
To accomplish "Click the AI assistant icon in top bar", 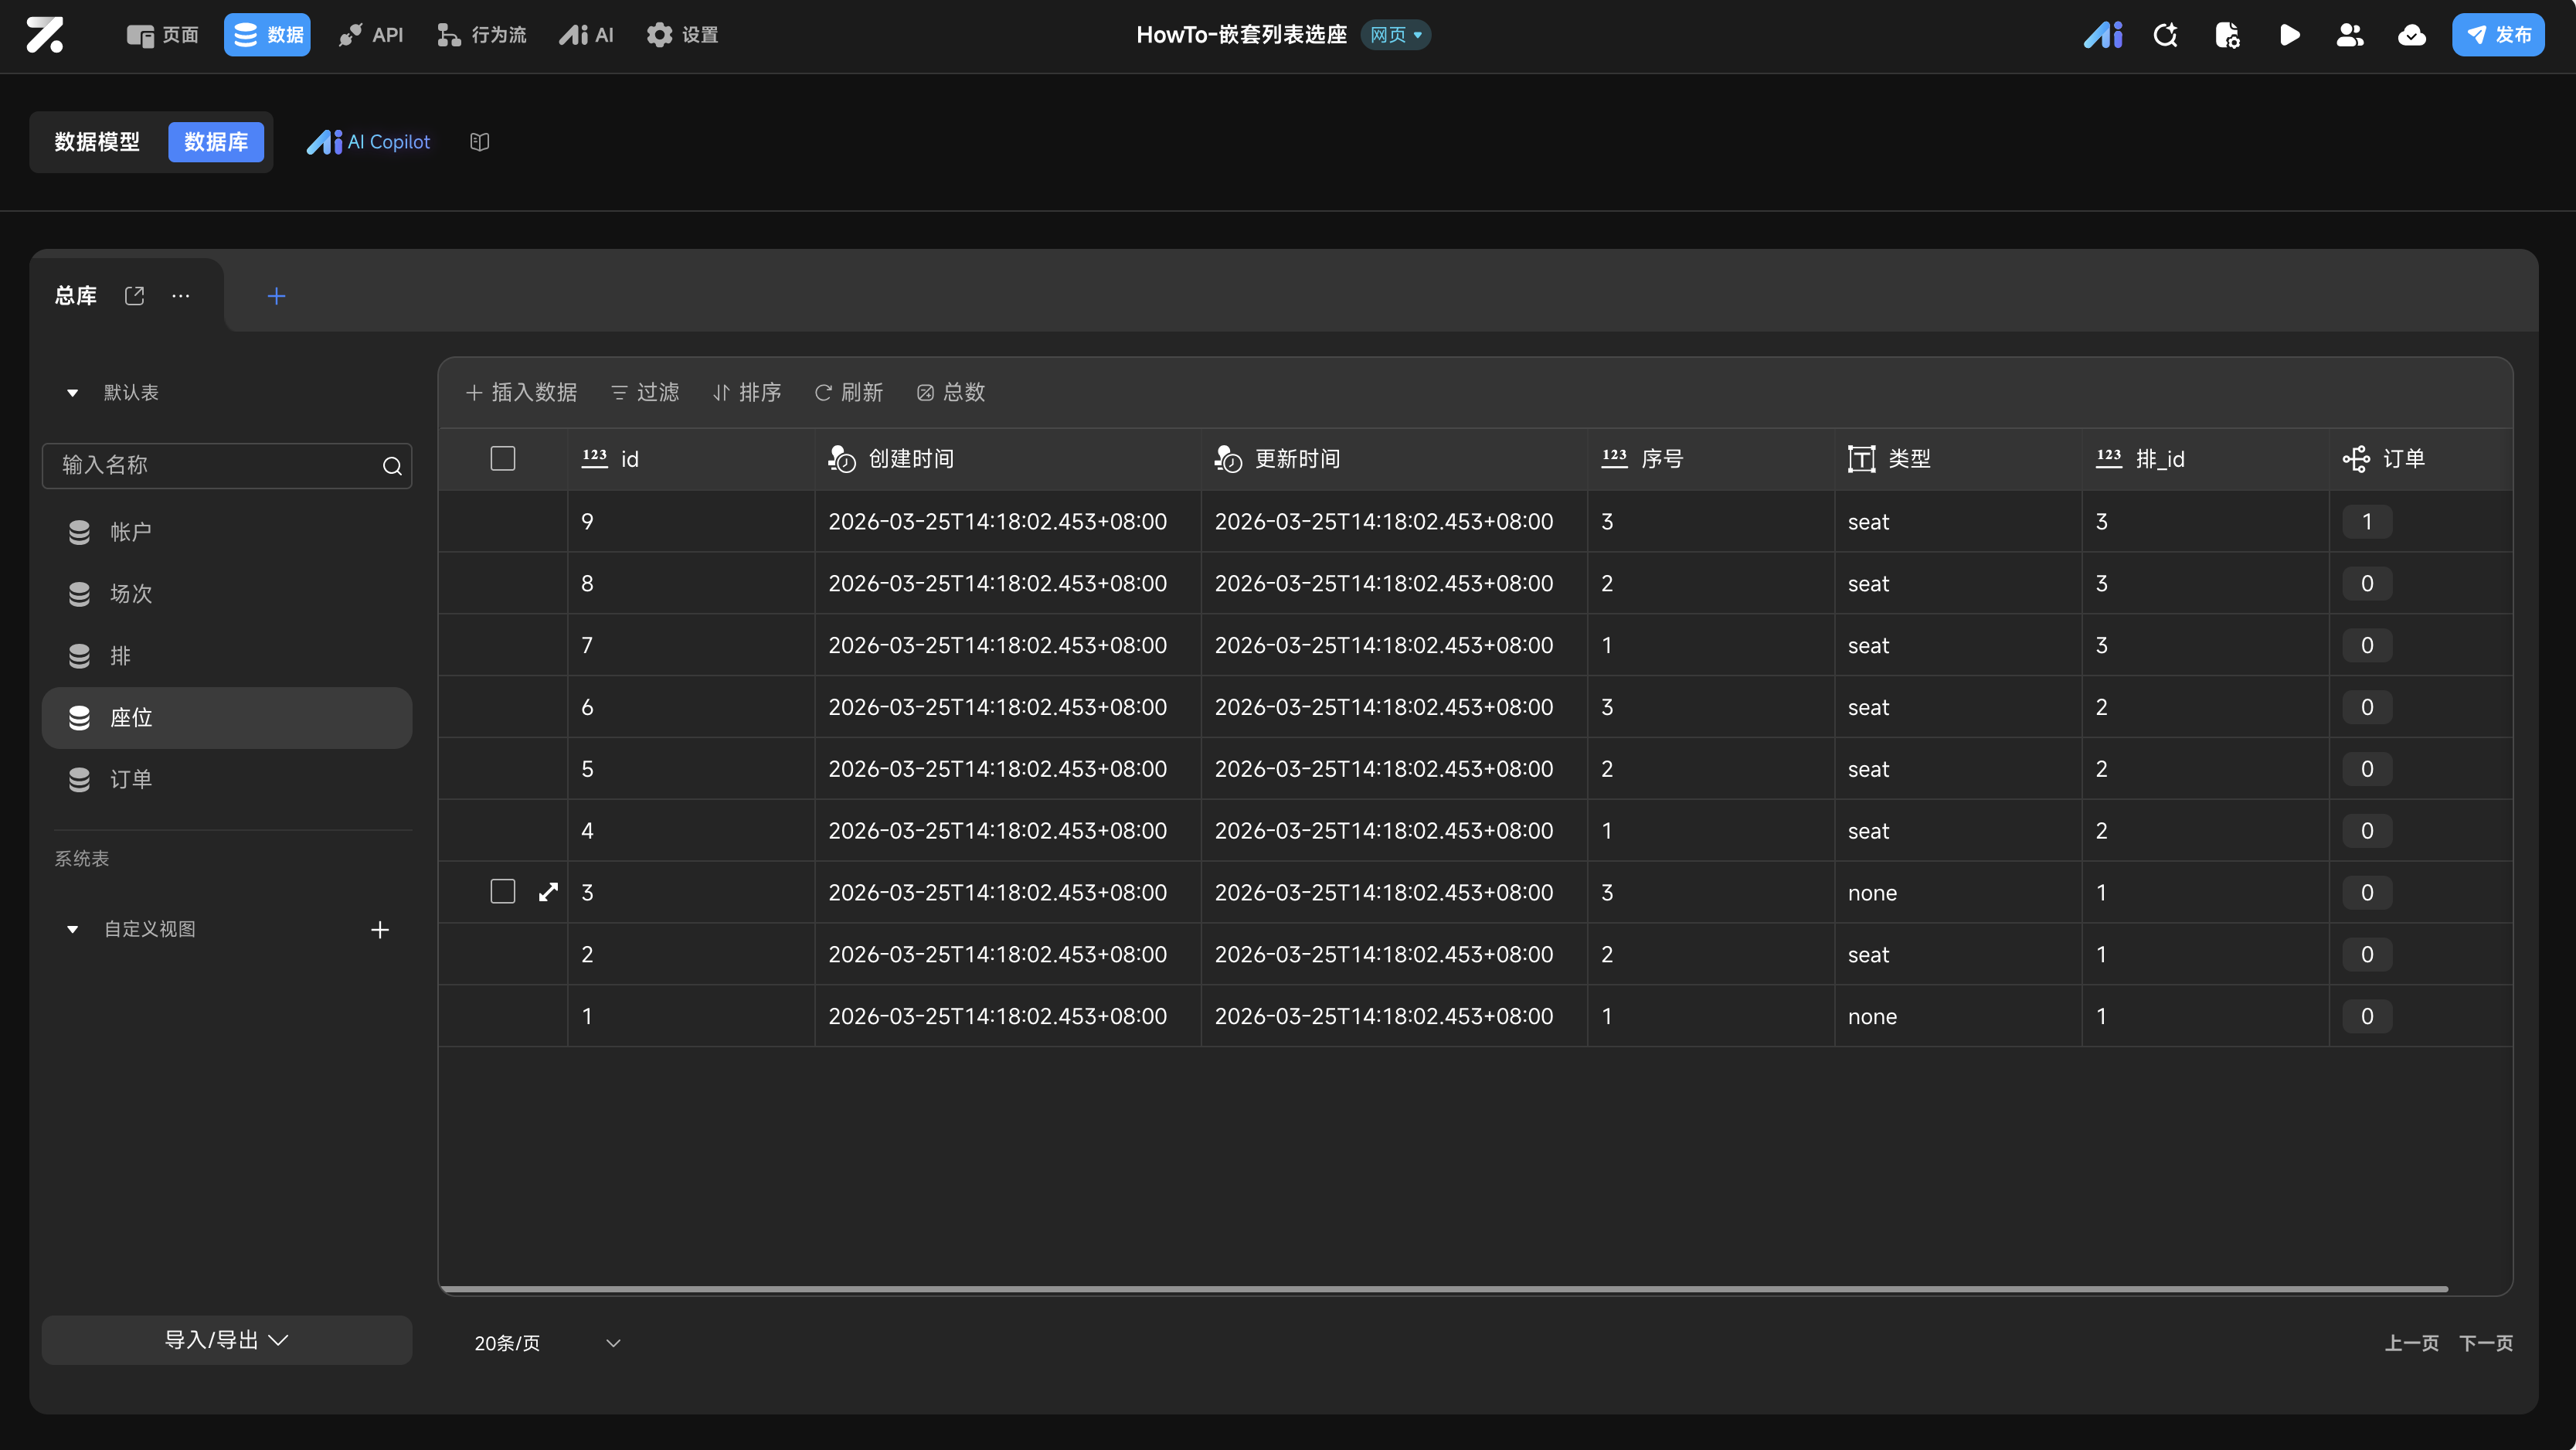I will pyautogui.click(x=2103, y=35).
